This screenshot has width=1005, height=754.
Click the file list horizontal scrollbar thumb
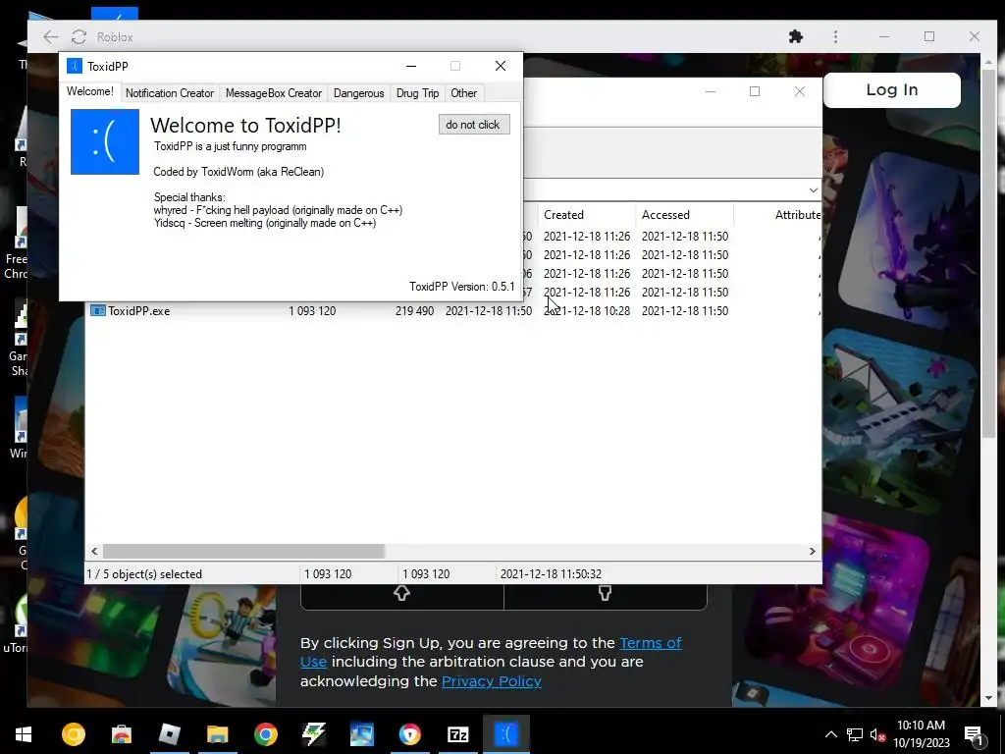[x=243, y=552]
